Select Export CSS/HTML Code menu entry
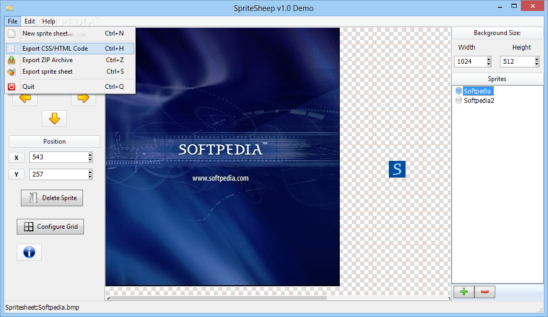The image size is (548, 317). [x=70, y=49]
